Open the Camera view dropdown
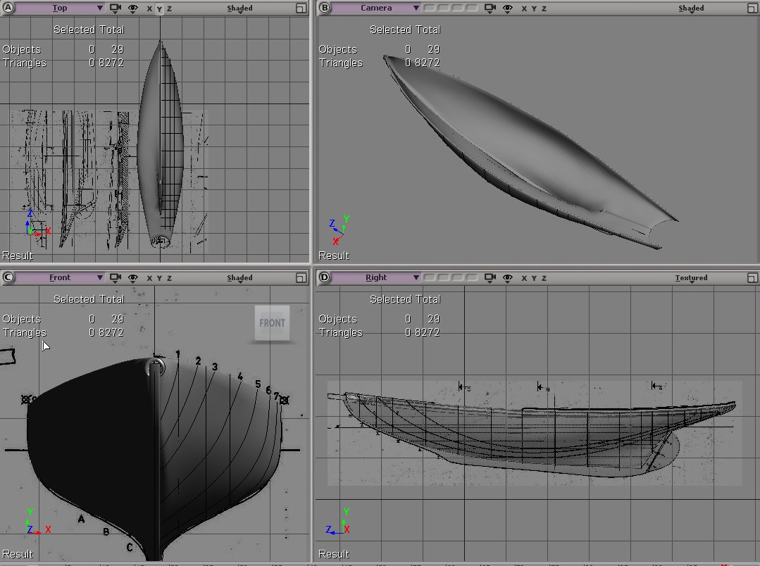The height and width of the screenshot is (566, 760). 377,8
